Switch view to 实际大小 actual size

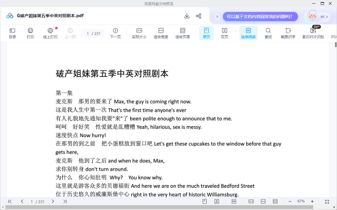139,33
